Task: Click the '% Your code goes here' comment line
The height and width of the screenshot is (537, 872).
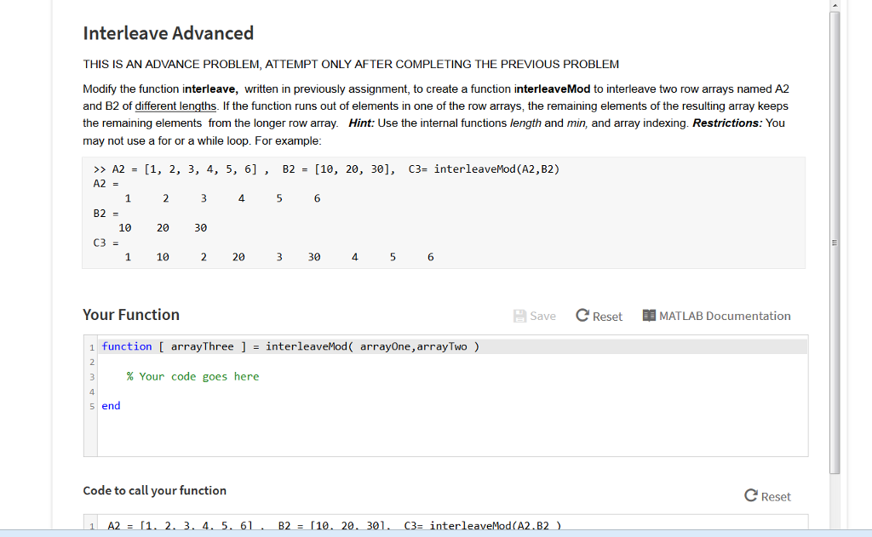Action: 192,376
